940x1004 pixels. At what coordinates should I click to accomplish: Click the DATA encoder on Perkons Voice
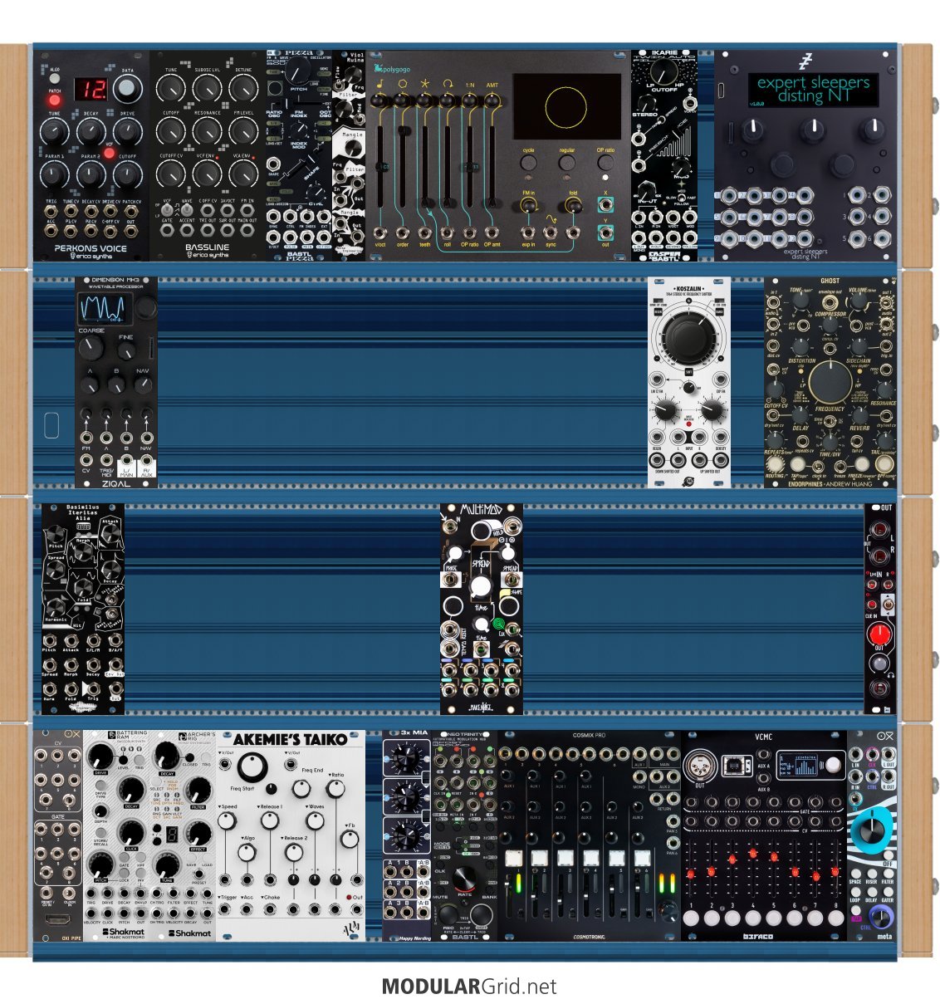(x=127, y=89)
